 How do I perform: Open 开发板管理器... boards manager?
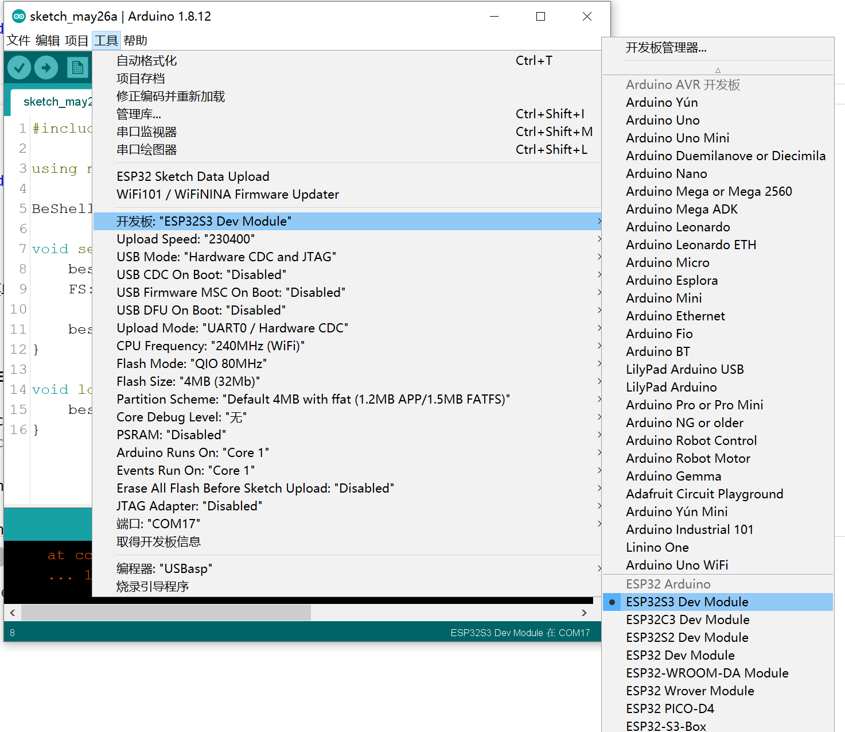[x=718, y=48]
